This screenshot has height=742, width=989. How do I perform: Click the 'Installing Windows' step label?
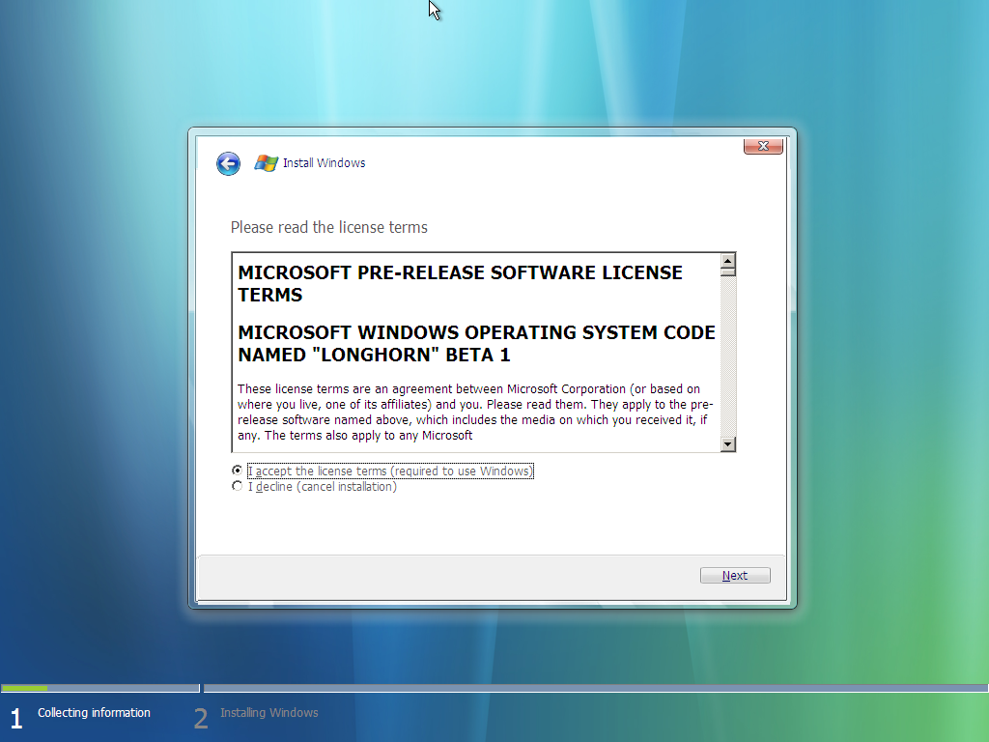[268, 712]
